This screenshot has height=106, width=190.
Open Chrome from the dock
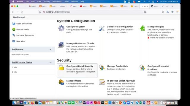29,103
